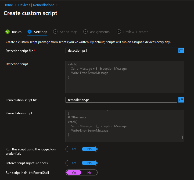Browse for the remediation script file
The width and height of the screenshot is (194, 180).
pos(181,100)
